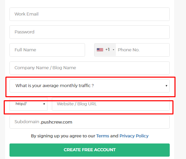Click the .pushcrew.com domain suffix
The width and height of the screenshot is (186, 159).
(x=56, y=122)
